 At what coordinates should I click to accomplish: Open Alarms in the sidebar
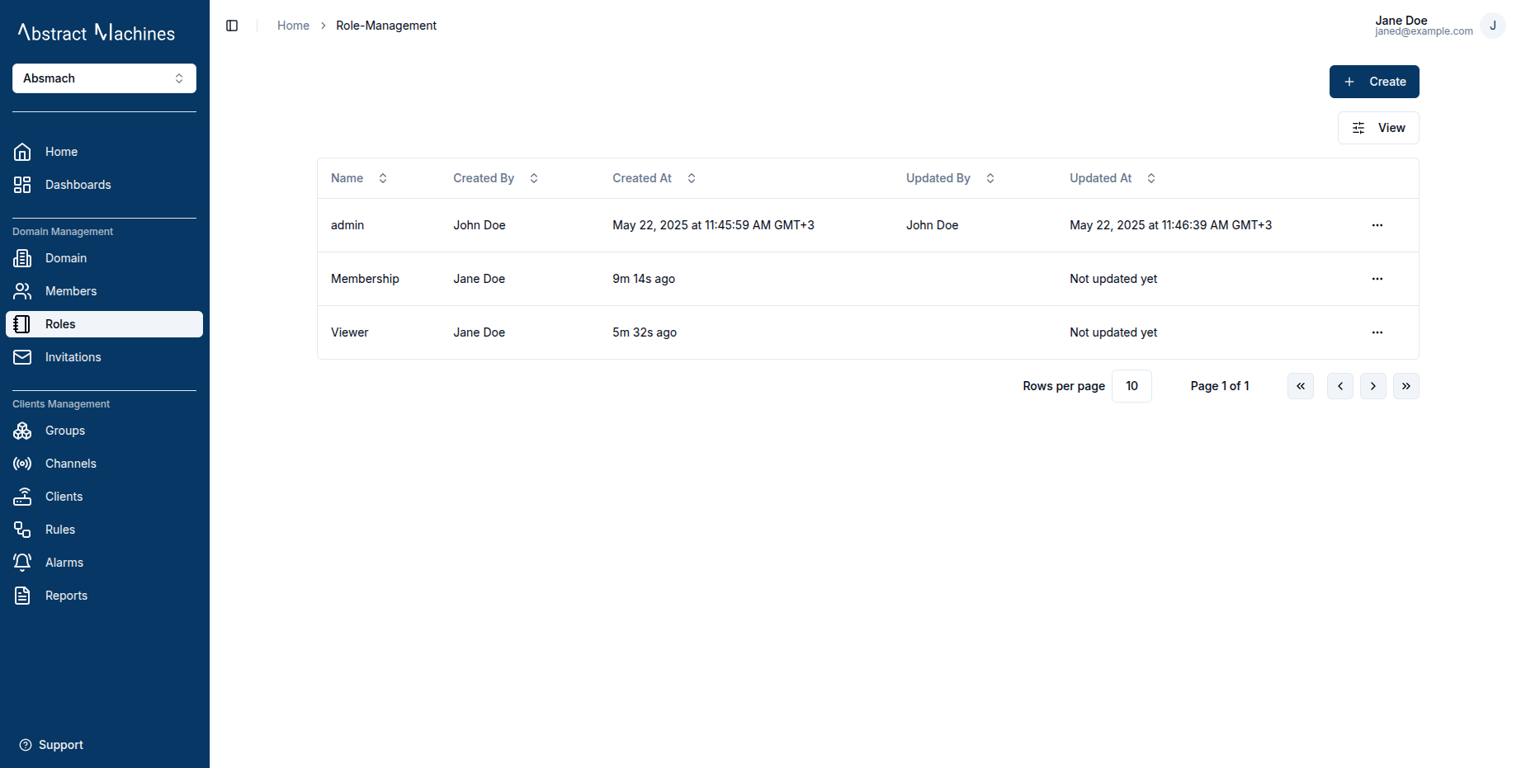click(x=104, y=563)
